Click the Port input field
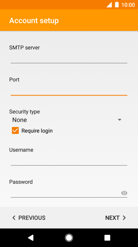This screenshot has height=247, width=138. pyautogui.click(x=69, y=90)
